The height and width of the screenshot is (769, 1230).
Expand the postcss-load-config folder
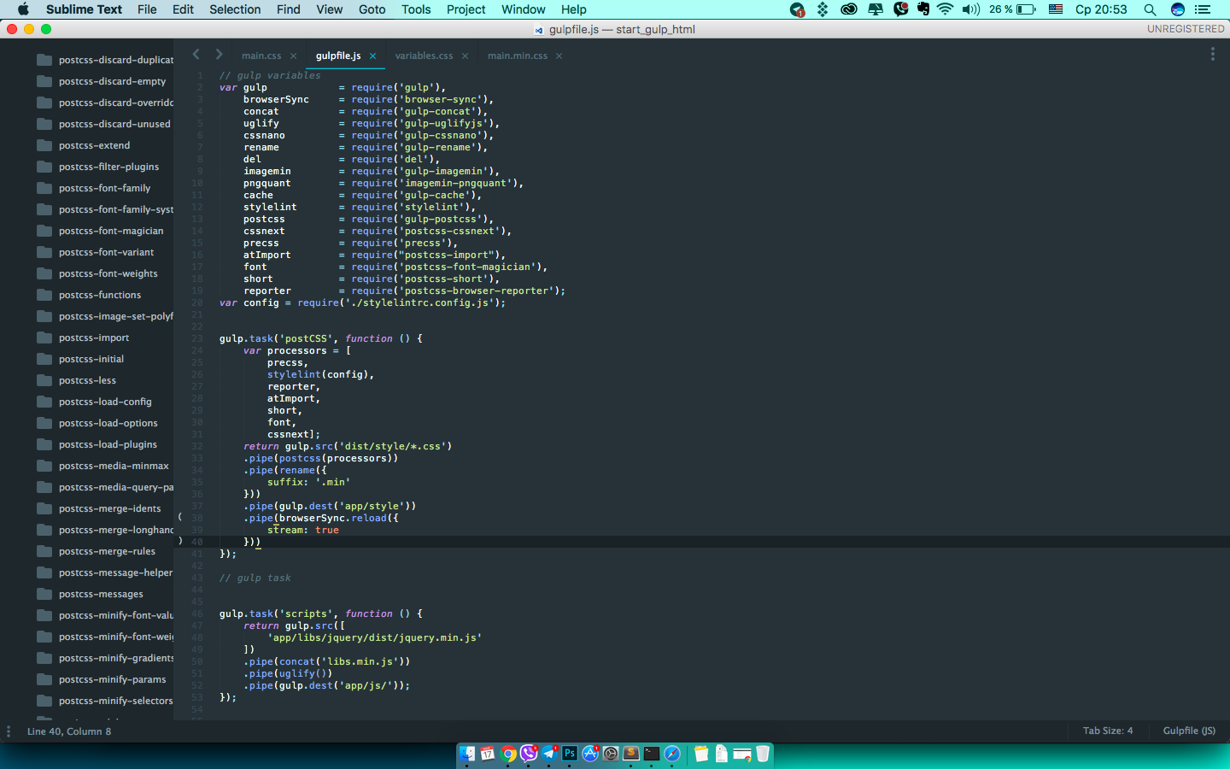click(95, 402)
